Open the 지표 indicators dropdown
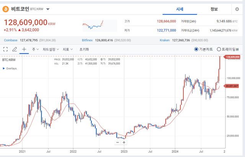 coord(68,49)
